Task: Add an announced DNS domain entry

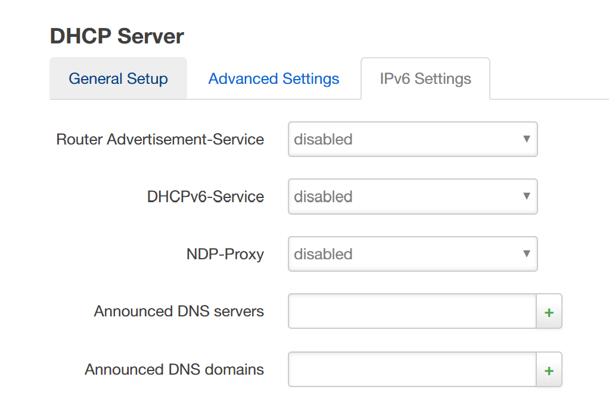Action: 549,370
